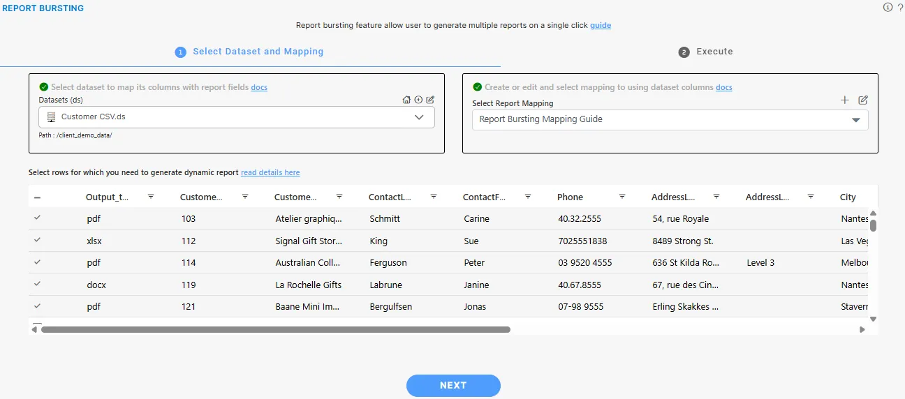Toggle the select-all rows header checkbox
The width and height of the screenshot is (905, 399).
point(37,197)
